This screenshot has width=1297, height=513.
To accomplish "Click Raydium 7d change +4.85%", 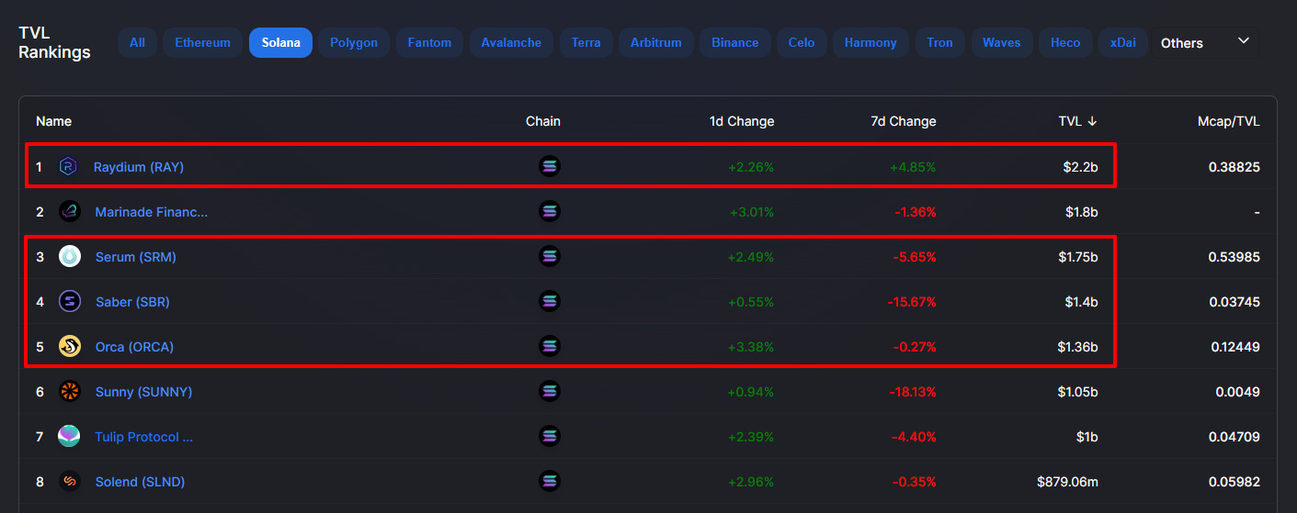I will [x=913, y=167].
